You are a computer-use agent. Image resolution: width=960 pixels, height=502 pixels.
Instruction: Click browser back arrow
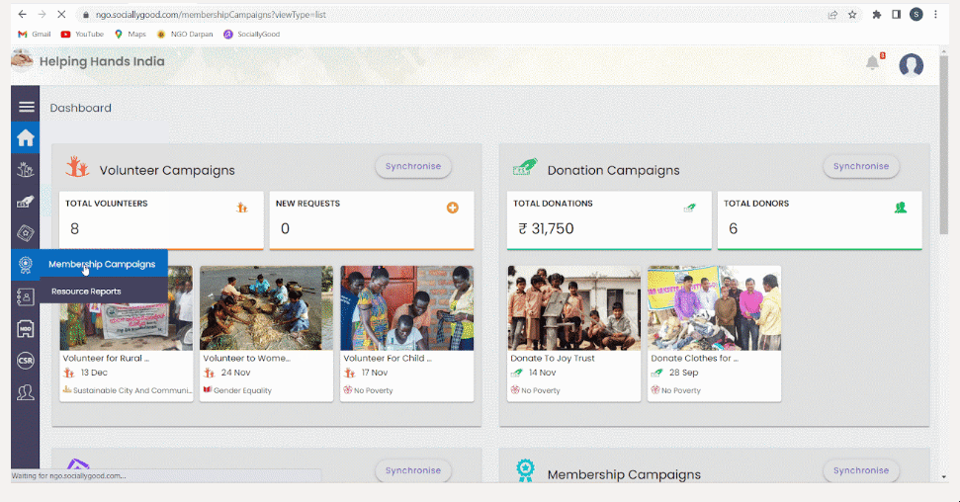click(x=22, y=14)
